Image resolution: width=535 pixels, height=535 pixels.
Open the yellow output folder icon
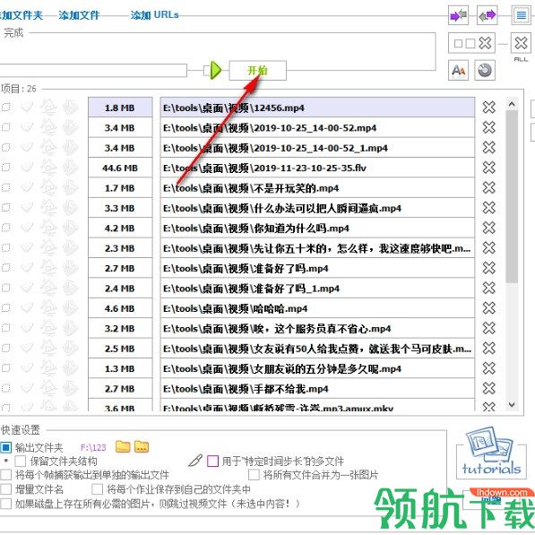123,446
